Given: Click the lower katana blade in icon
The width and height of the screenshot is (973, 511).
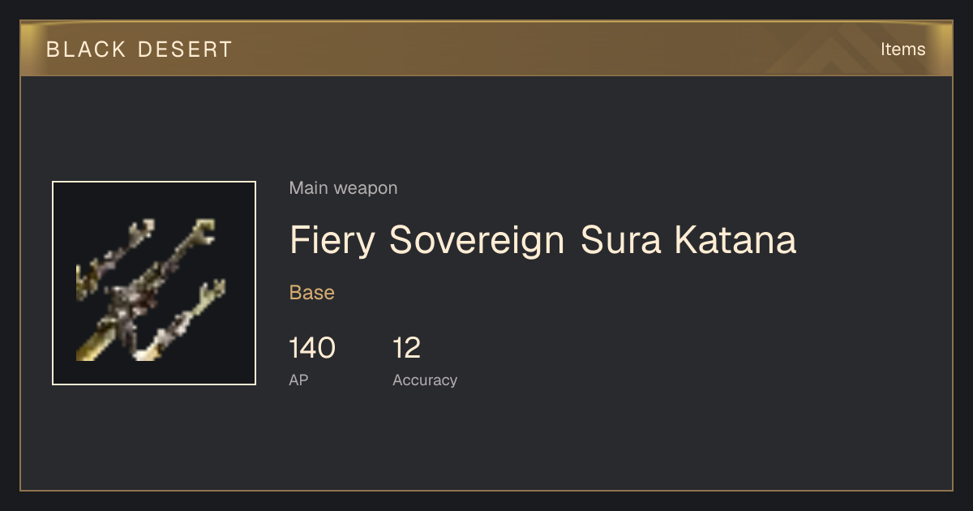Looking at the screenshot, I should (181, 320).
